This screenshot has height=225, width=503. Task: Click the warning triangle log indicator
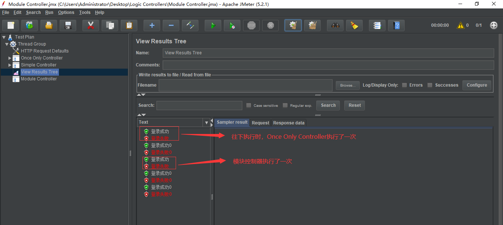pos(461,25)
